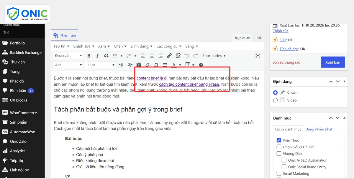Click the Xuất bản publish button
The image size is (354, 179).
click(333, 62)
